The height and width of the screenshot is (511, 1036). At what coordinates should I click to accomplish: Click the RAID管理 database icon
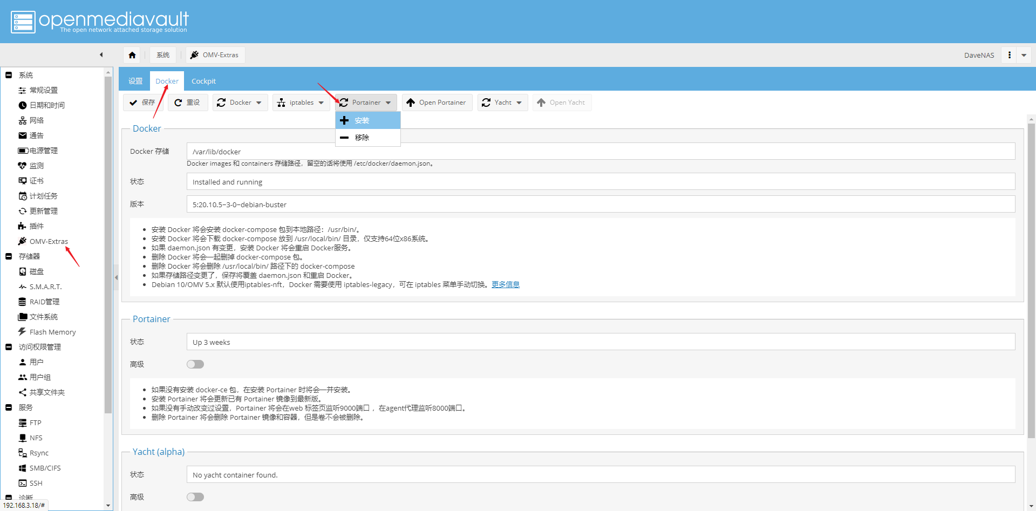[x=23, y=302]
